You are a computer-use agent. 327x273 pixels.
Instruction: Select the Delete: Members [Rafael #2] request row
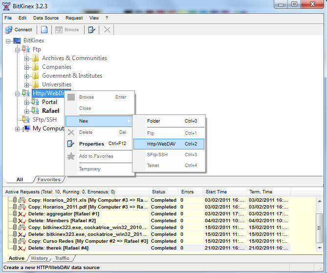[149, 221]
